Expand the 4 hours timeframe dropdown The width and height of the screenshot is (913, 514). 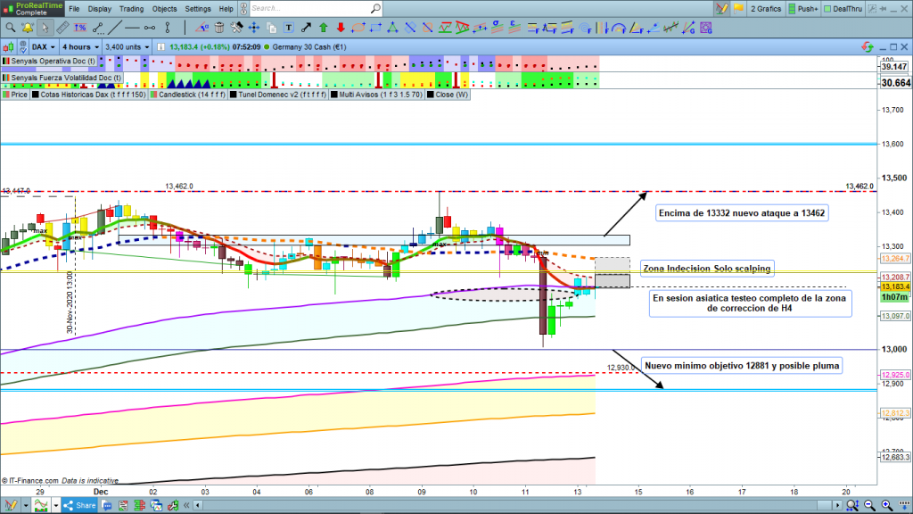pos(80,46)
